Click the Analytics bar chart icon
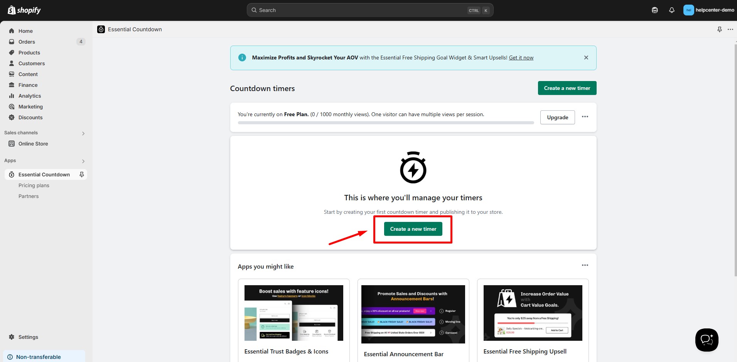Screen dimensions: 737x362 (12, 96)
